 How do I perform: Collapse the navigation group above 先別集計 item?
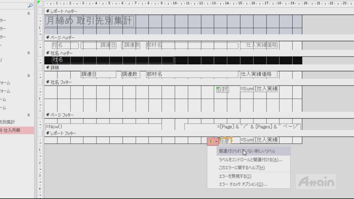(x=28, y=115)
